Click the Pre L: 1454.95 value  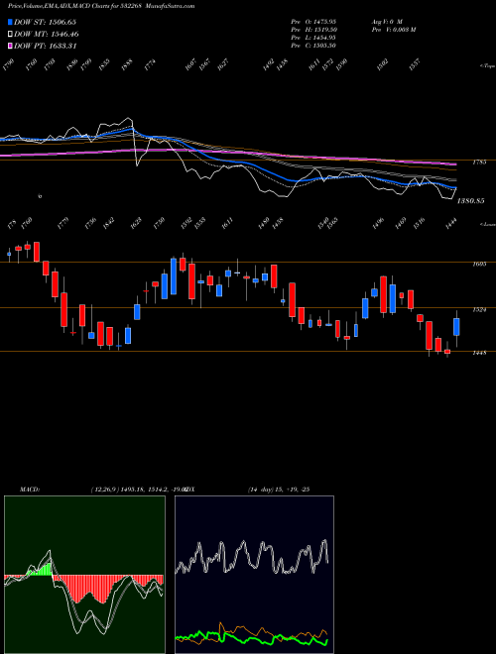[314, 38]
